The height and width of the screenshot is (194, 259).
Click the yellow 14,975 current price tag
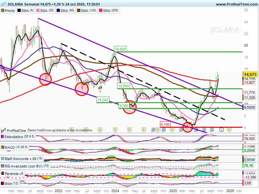(250, 74)
